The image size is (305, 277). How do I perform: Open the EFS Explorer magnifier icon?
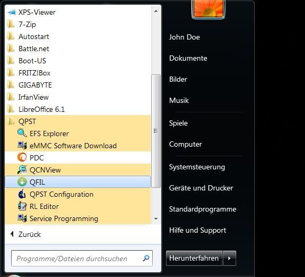pos(22,133)
